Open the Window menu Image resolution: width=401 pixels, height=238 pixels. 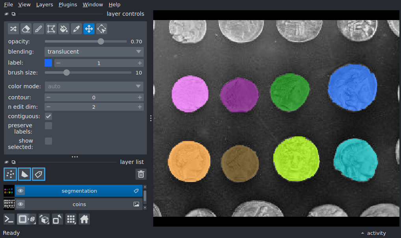[93, 5]
